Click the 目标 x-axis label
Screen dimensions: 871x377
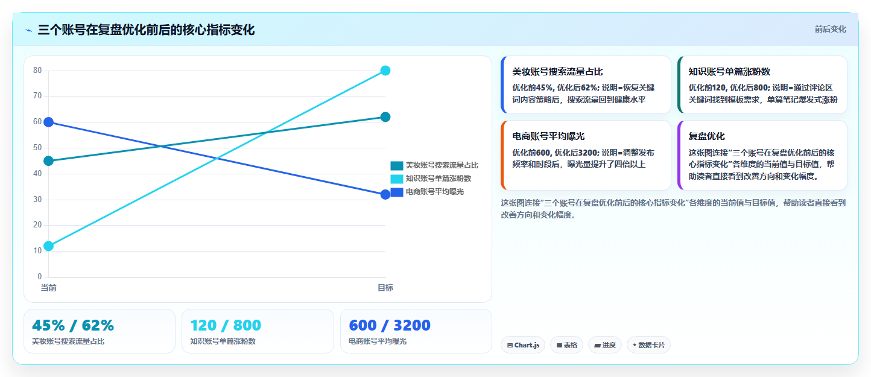385,288
